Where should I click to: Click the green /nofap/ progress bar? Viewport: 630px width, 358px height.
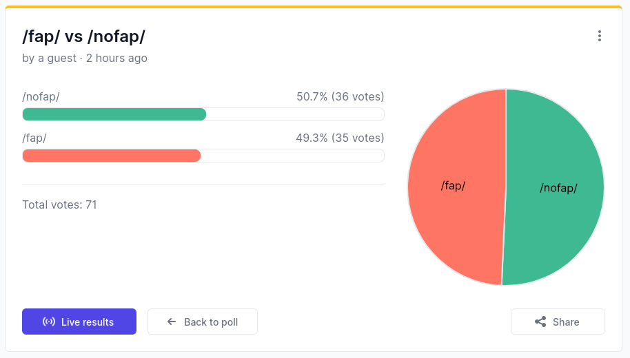(114, 114)
